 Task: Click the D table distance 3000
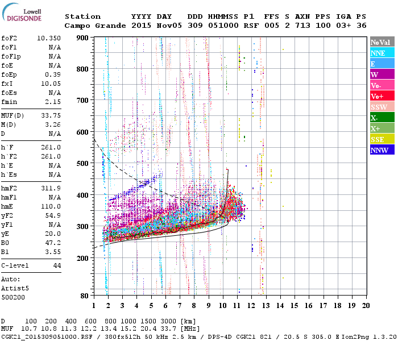(x=168, y=321)
